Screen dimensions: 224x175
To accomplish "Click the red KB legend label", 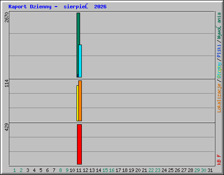I will (219, 162).
